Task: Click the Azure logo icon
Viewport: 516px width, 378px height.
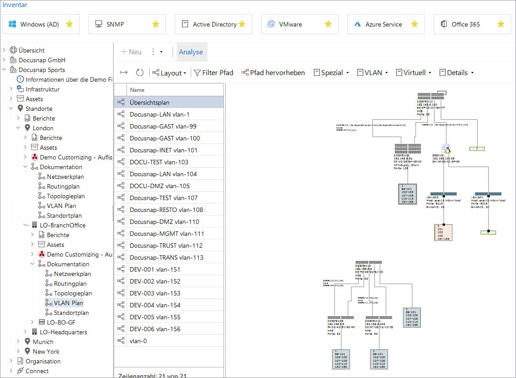Action: click(358, 24)
